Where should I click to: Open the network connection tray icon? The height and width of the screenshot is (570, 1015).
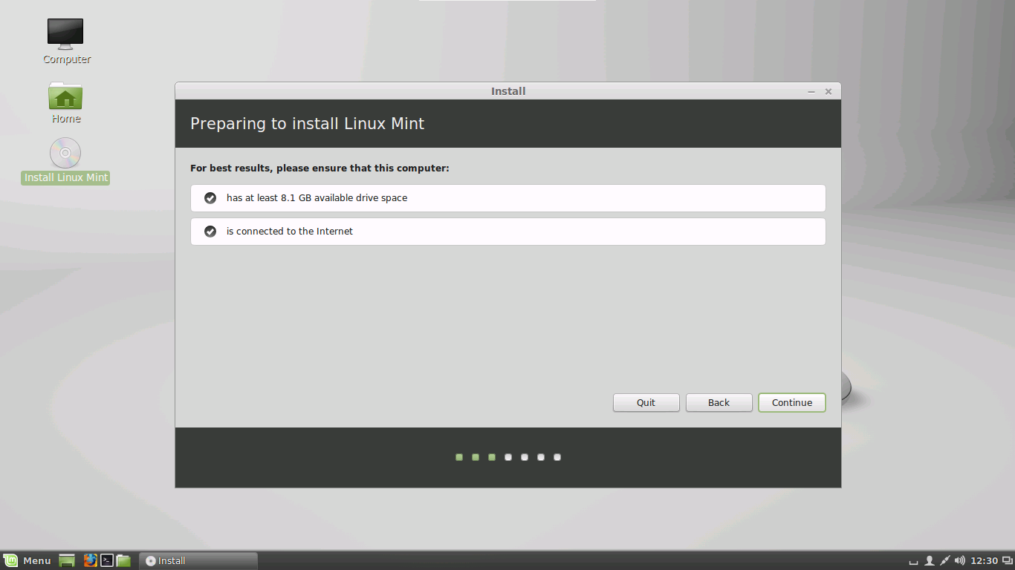click(x=944, y=560)
